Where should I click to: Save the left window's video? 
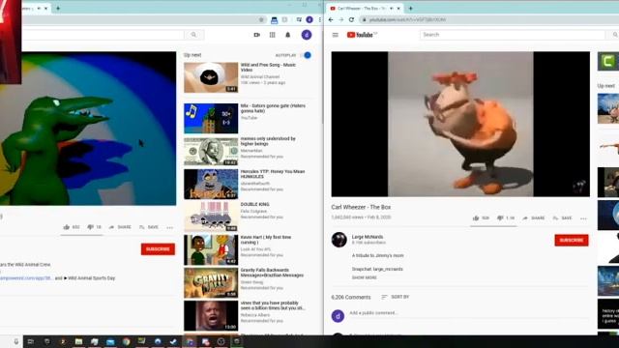pyautogui.click(x=149, y=227)
